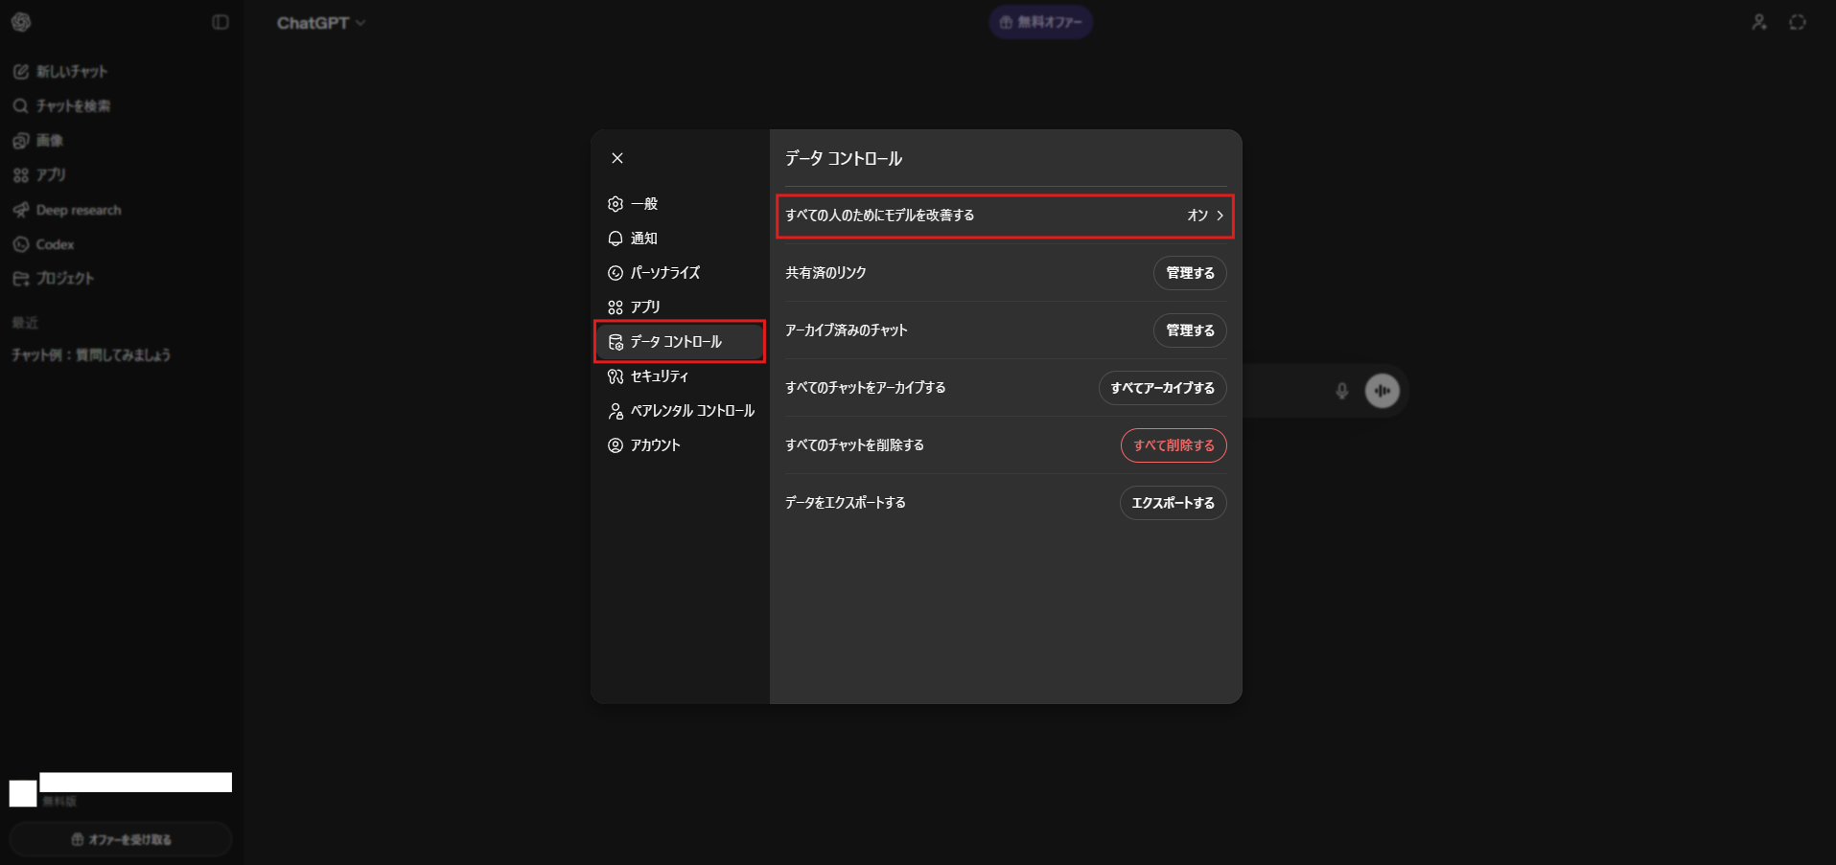Open the 一般 settings tab
Image resolution: width=1836 pixels, height=865 pixels.
pos(643,204)
